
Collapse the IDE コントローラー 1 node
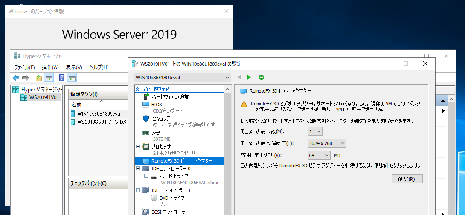point(138,190)
